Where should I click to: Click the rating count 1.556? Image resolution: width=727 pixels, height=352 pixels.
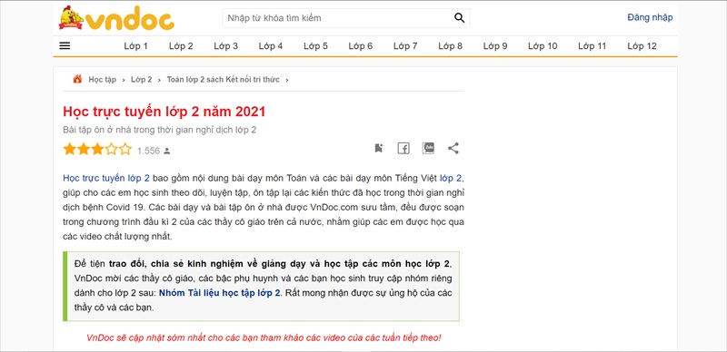(x=148, y=151)
